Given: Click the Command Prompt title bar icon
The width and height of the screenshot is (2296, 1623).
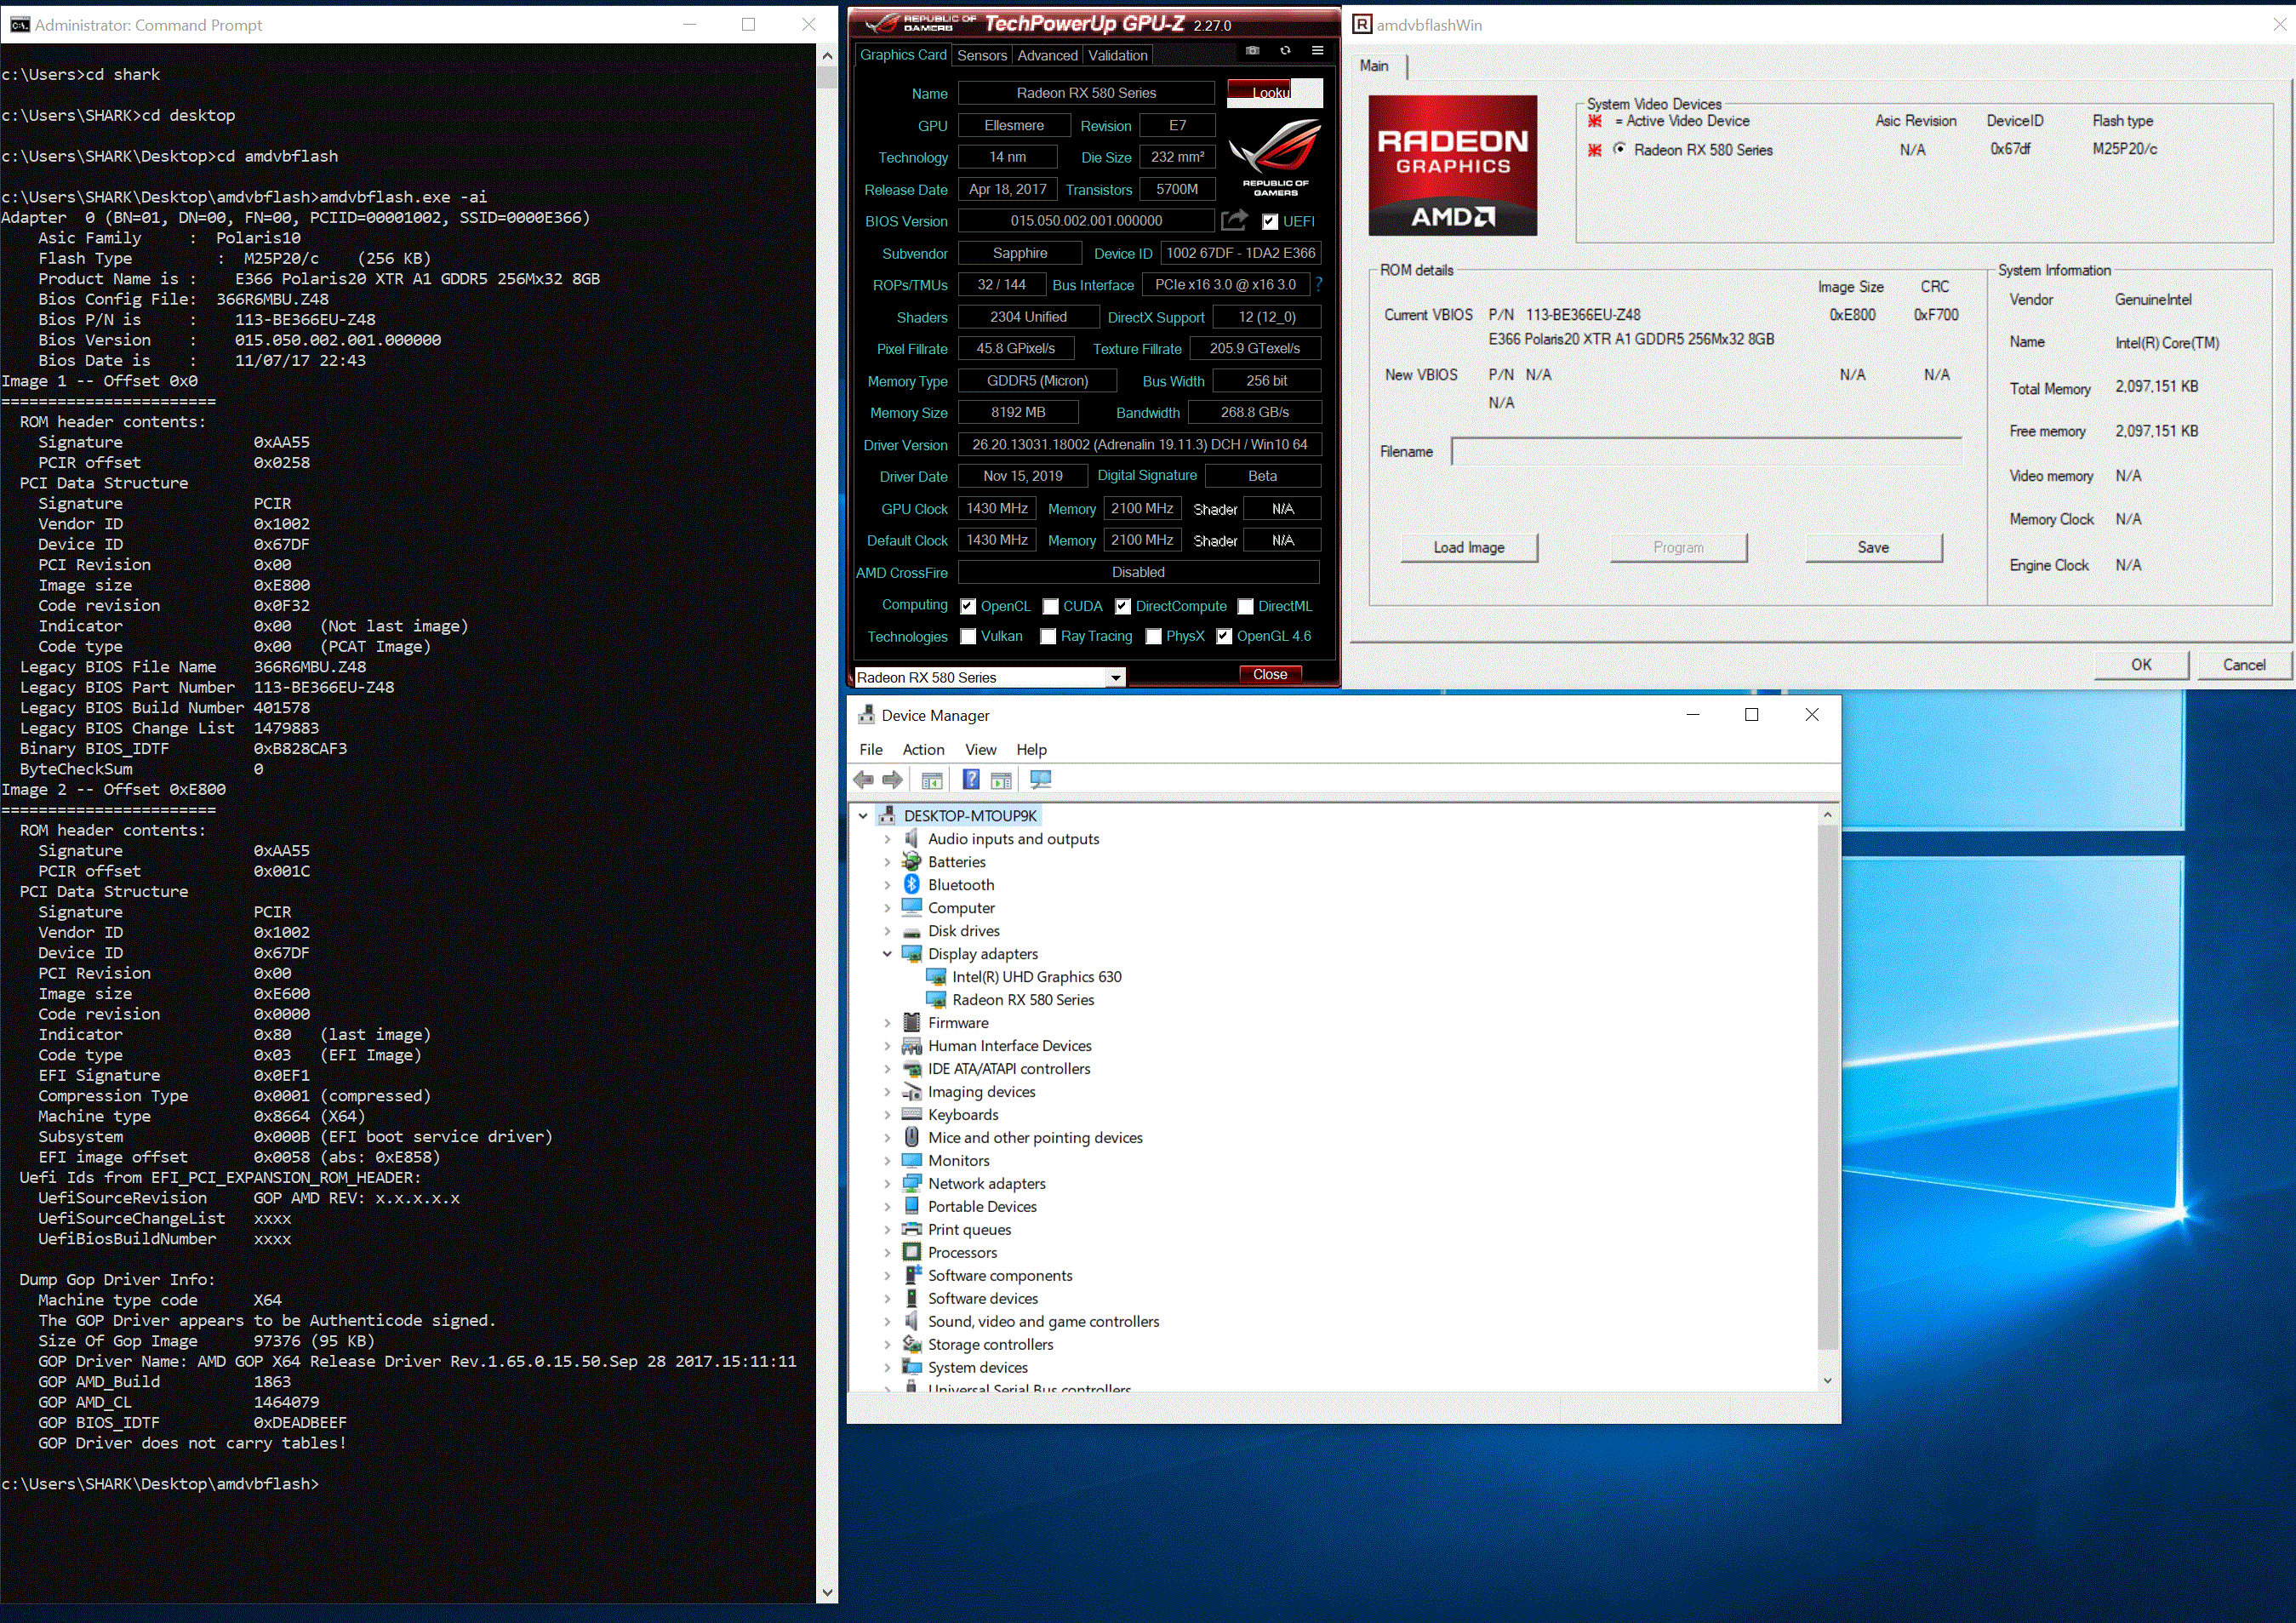Looking at the screenshot, I should point(19,25).
